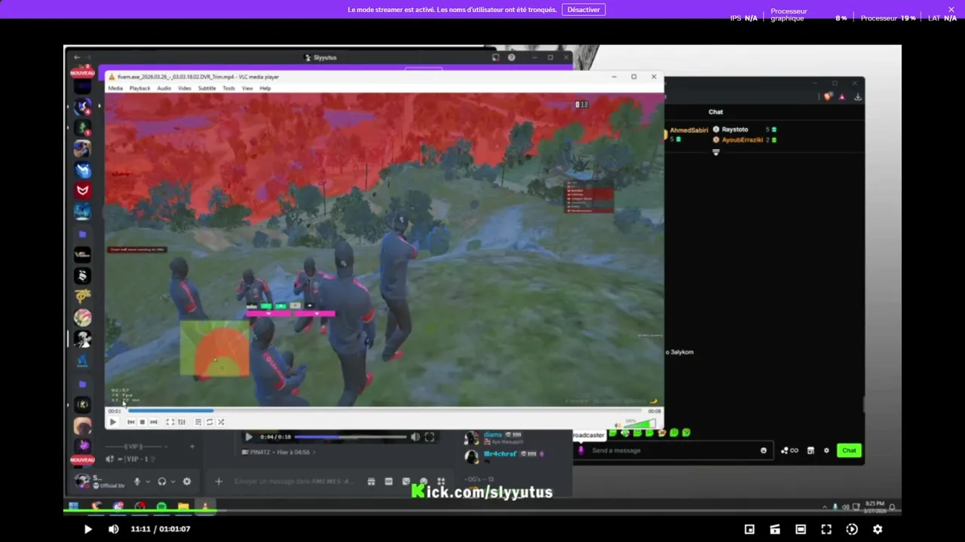Open the Playback menu in VLC

point(139,88)
